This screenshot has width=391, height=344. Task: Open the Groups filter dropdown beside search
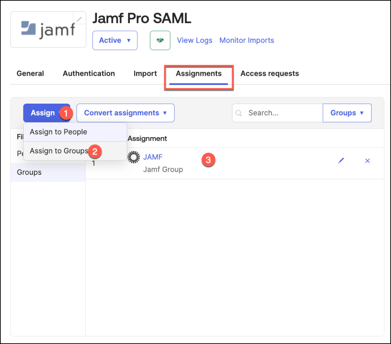click(x=347, y=113)
